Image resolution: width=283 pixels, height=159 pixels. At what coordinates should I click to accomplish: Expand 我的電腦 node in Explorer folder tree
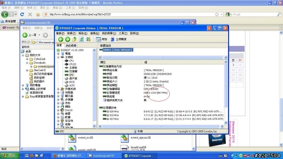(23, 85)
